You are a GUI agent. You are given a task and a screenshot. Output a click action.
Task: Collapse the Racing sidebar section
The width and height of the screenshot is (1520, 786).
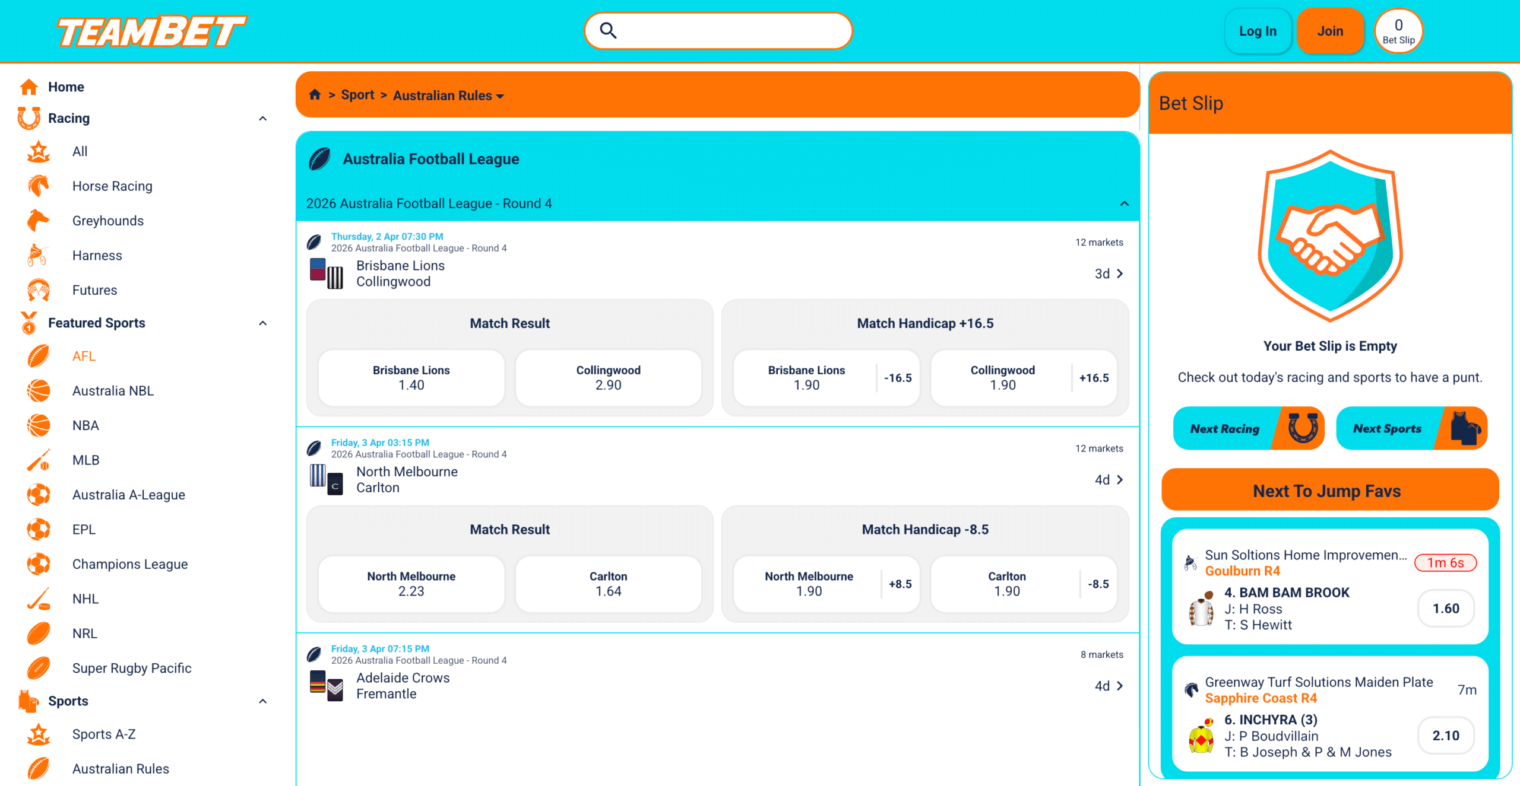262,119
